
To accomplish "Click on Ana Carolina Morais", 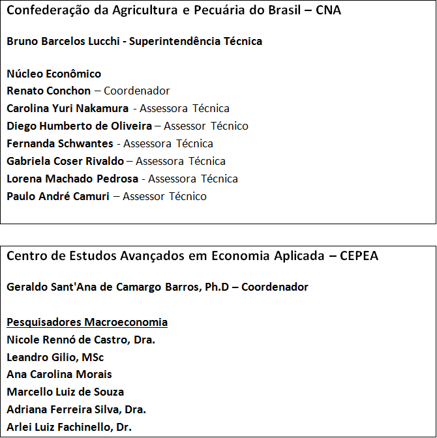I will (x=59, y=375).
